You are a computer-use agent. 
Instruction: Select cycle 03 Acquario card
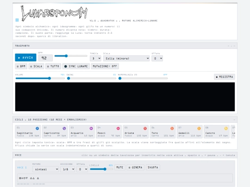tap(82, 132)
